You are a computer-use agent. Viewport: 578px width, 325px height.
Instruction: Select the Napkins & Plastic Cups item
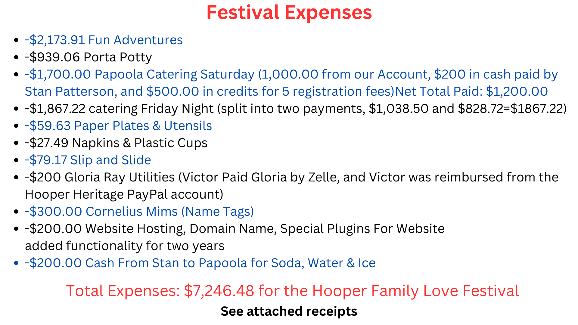(116, 143)
